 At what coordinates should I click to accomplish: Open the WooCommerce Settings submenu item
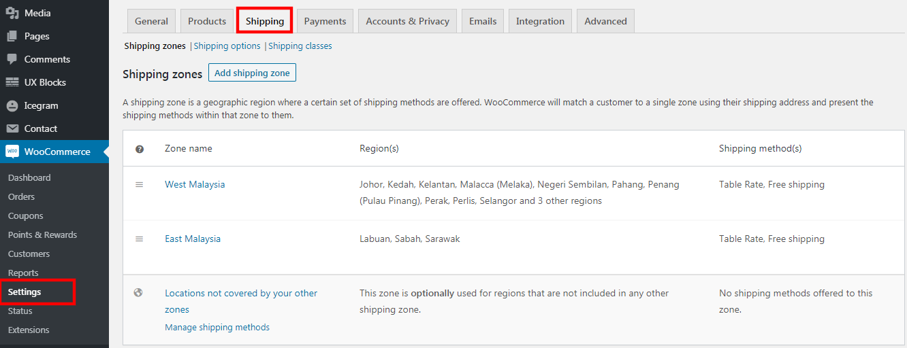click(25, 292)
